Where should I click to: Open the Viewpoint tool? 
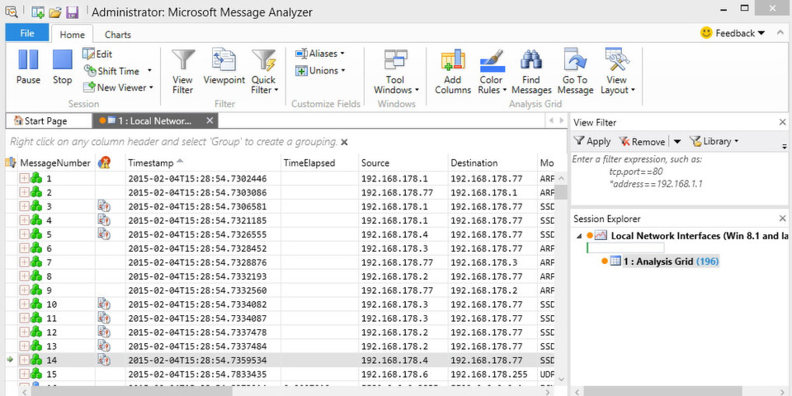coord(224,67)
